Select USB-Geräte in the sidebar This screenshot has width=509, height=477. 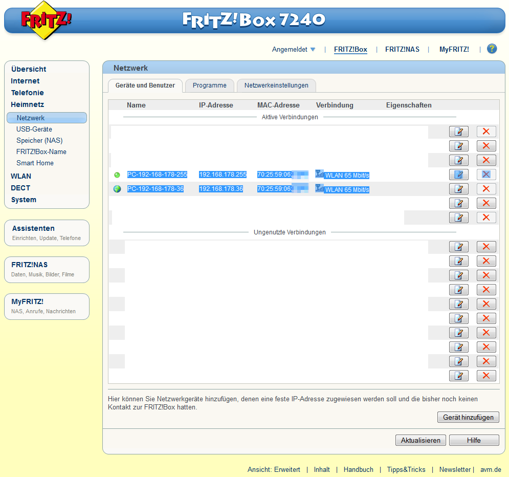click(x=34, y=129)
